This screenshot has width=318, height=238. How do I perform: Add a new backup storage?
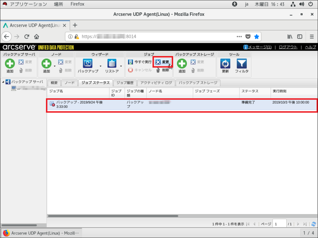coord(182,66)
